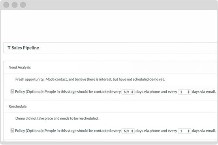This screenshot has height=145, width=218.
Task: Click the funnel icon beside Sales Pipeline
Action: [9, 48]
